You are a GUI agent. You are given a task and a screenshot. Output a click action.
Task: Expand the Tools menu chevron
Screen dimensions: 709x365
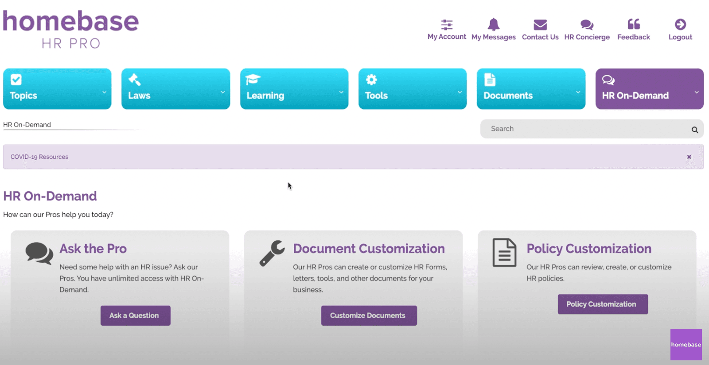460,92
